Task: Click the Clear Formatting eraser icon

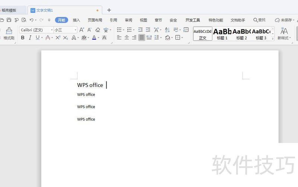Action: pyautogui.click(x=98, y=30)
